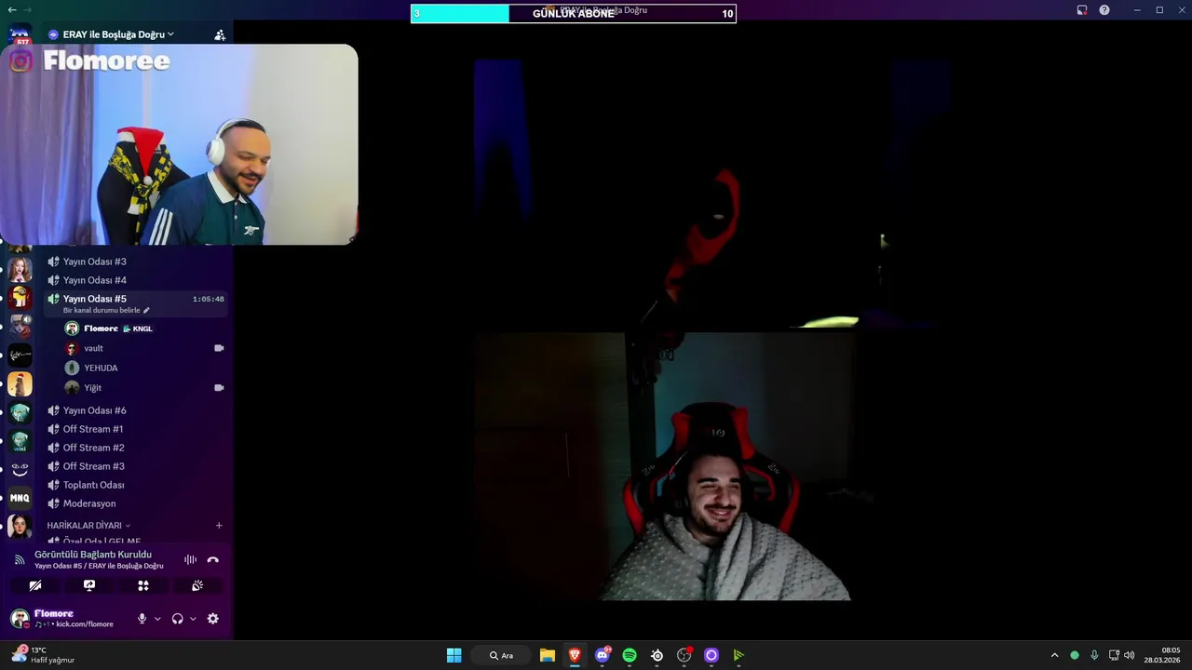Disconnect from the voice call
The image size is (1192, 670).
[213, 559]
